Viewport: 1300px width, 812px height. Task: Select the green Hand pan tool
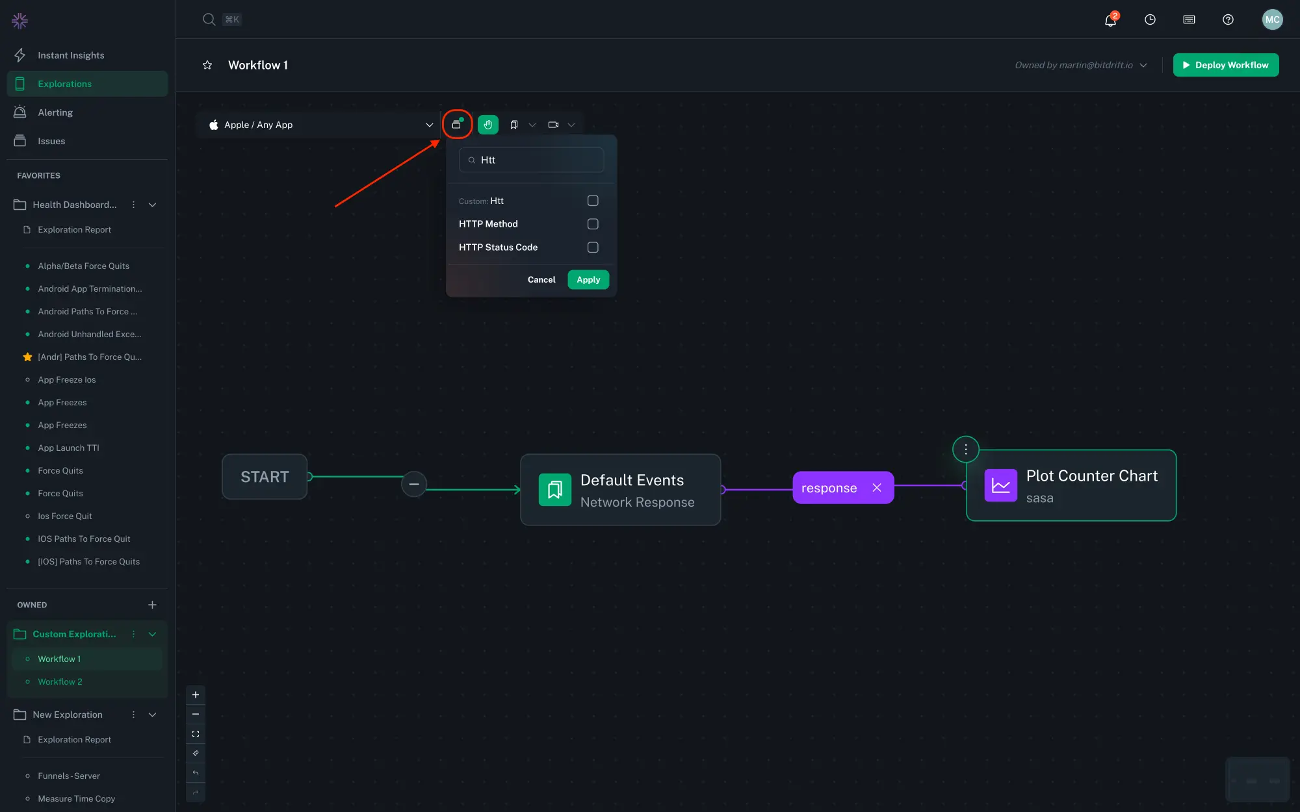click(x=487, y=124)
